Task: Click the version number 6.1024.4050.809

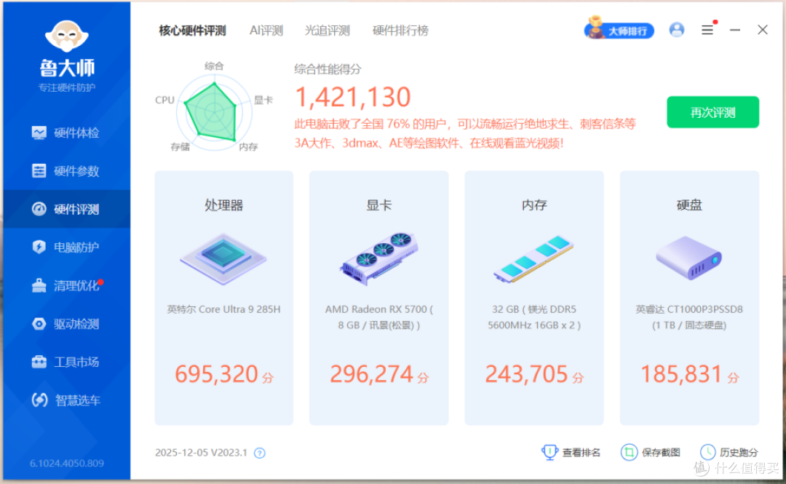Action: pos(67,464)
